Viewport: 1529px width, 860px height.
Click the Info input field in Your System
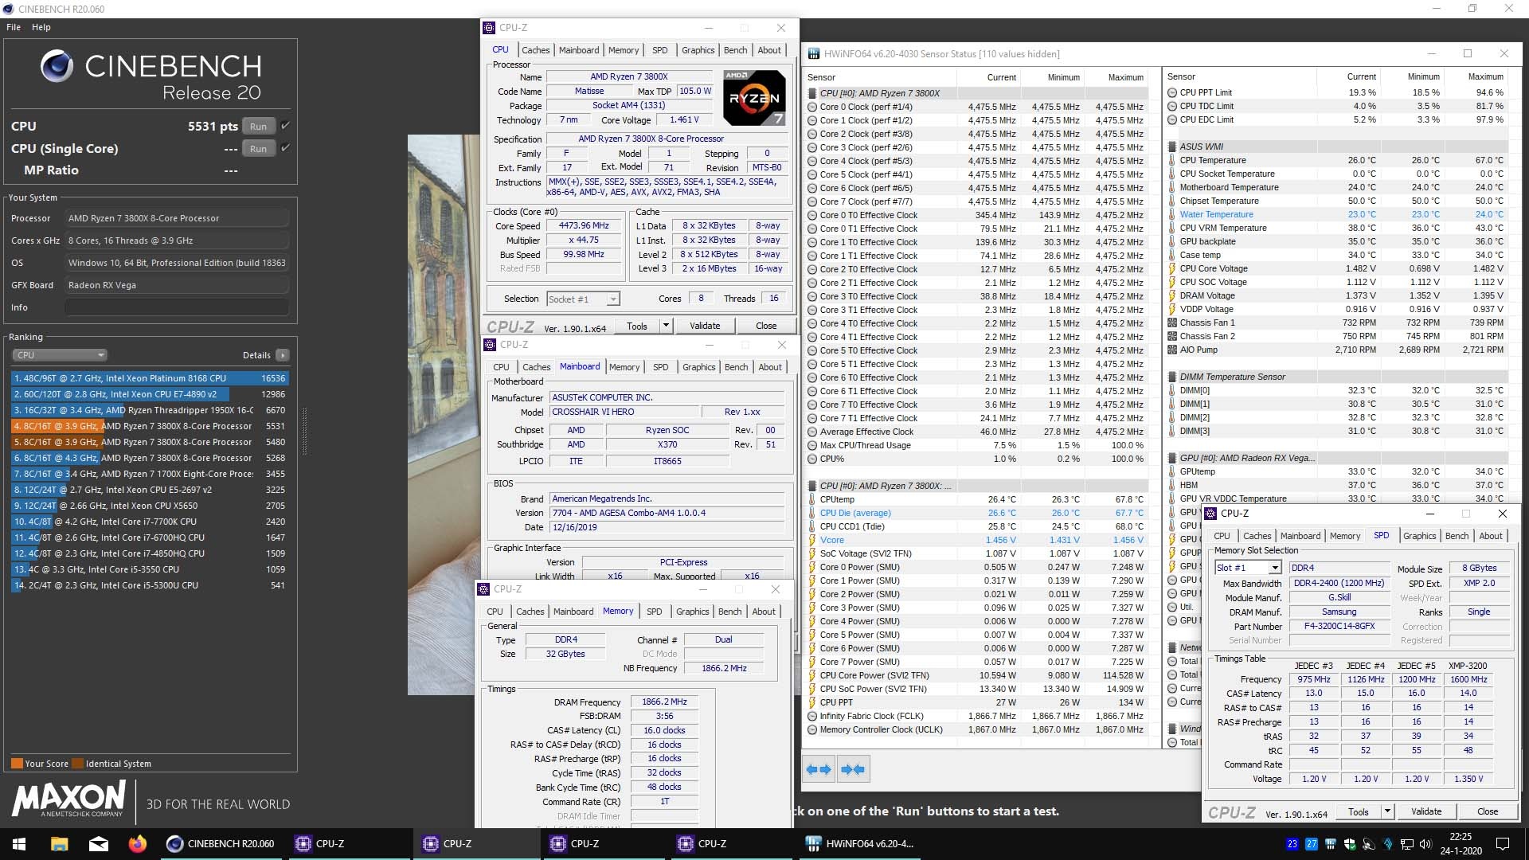[x=177, y=307]
